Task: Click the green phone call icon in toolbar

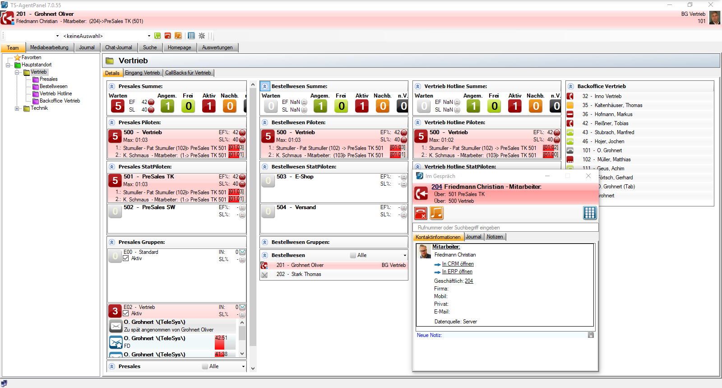Action: (x=157, y=36)
